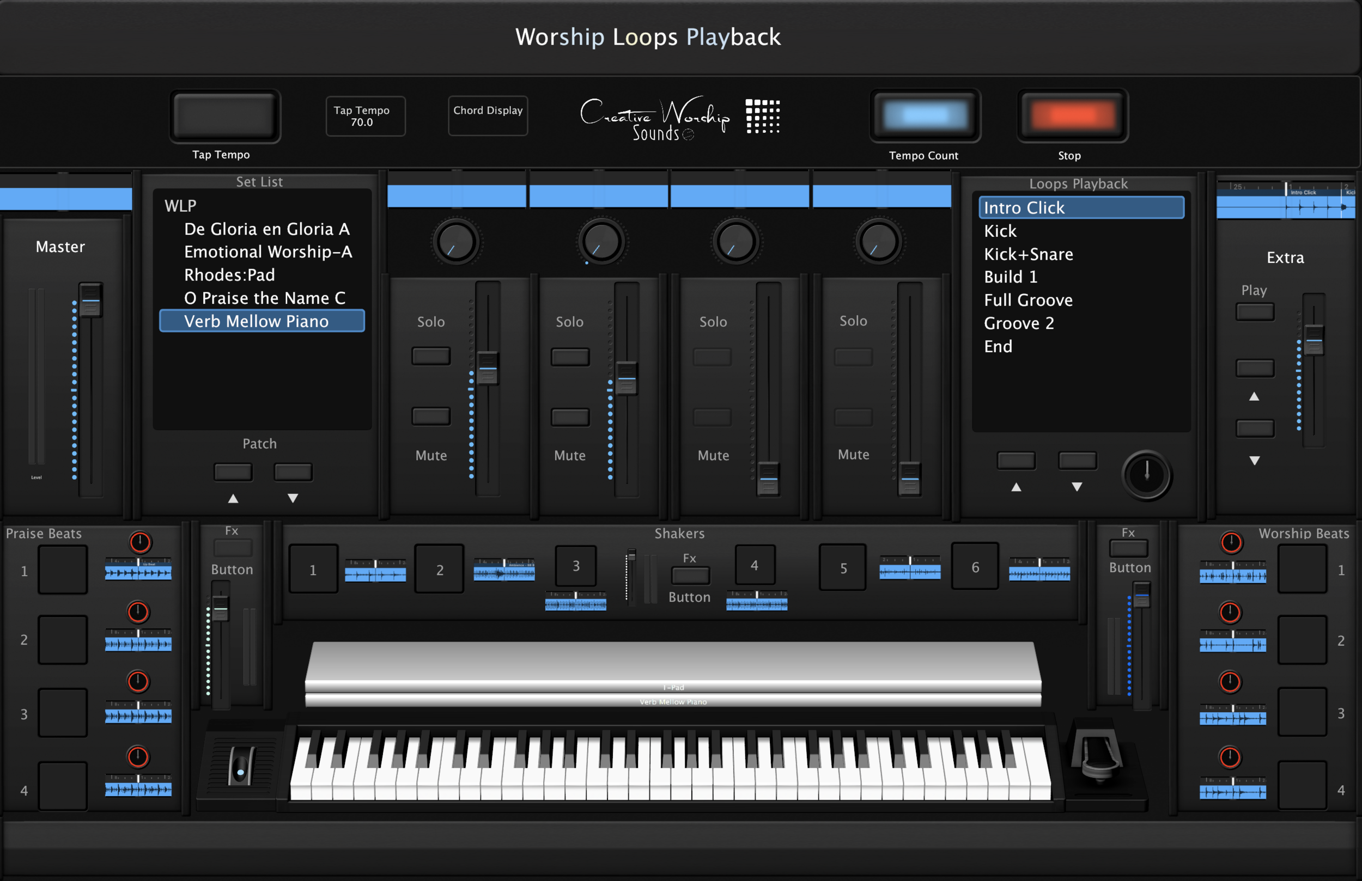Click the Tap Tempo 70.0 display

coord(365,116)
